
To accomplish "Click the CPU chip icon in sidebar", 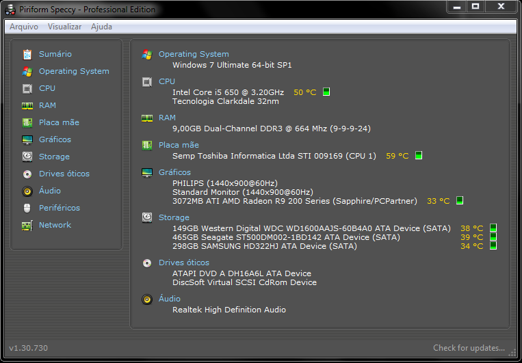I will click(27, 88).
